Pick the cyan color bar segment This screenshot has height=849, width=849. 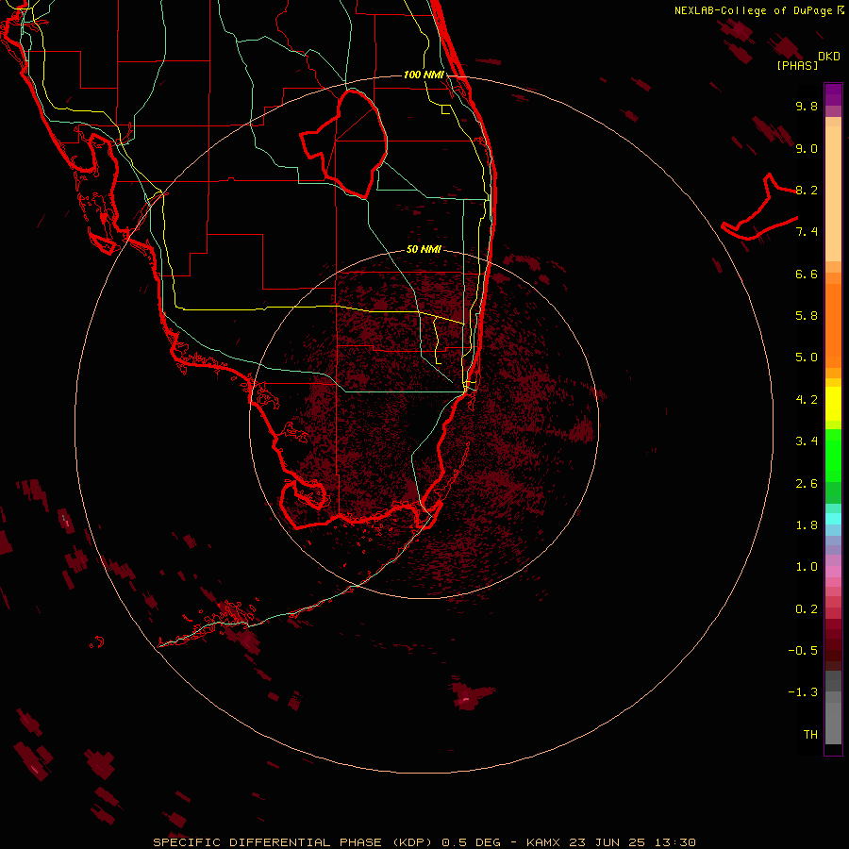tap(833, 518)
